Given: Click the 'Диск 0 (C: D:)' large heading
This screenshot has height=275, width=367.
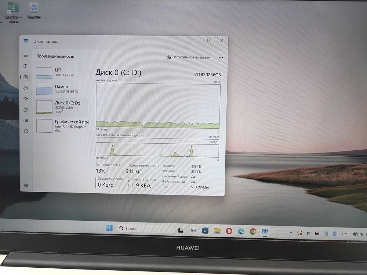Looking at the screenshot, I should pyautogui.click(x=119, y=73).
